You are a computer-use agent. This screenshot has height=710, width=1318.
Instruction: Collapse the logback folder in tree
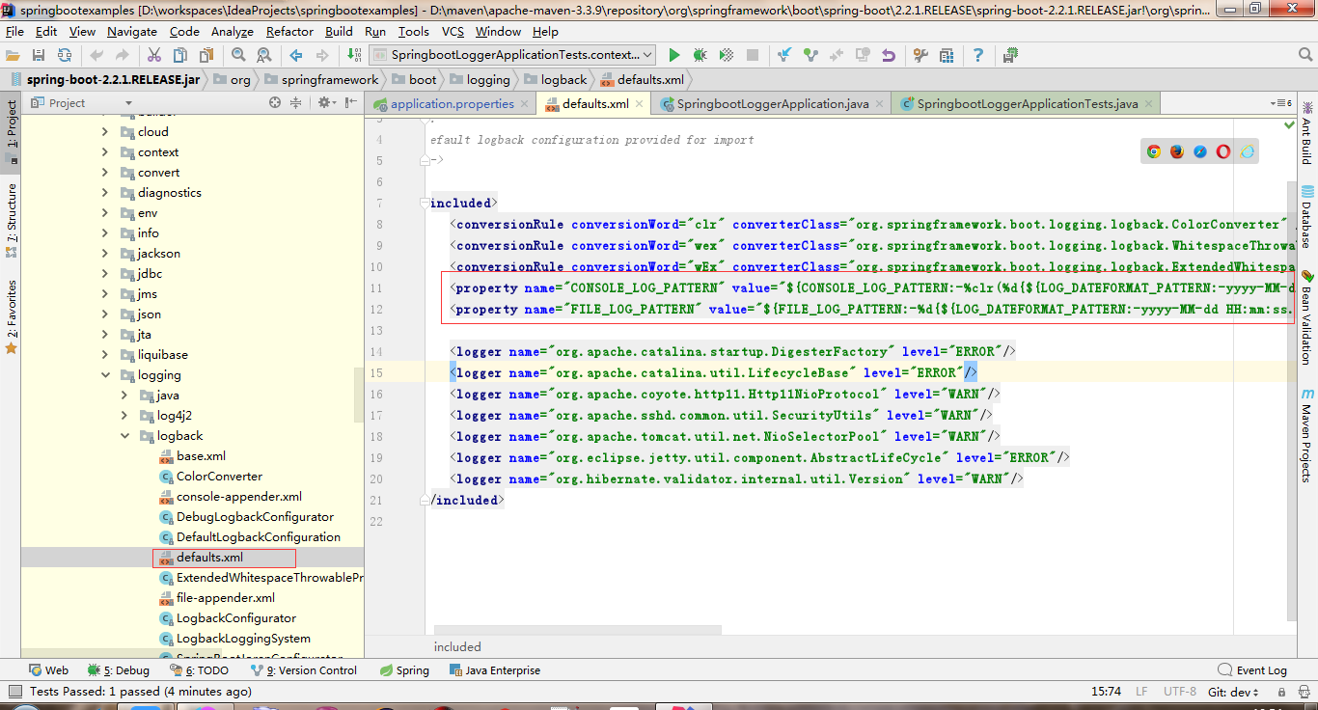(x=124, y=436)
